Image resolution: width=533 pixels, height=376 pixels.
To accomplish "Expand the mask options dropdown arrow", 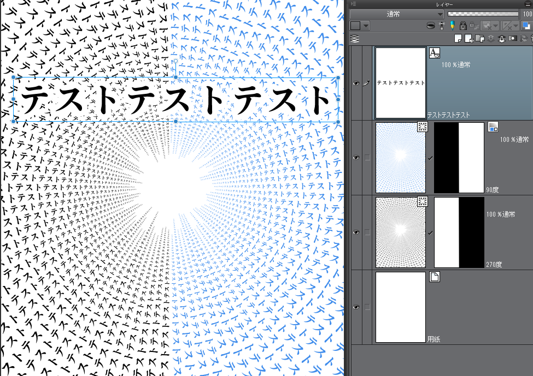I will coord(495,26).
